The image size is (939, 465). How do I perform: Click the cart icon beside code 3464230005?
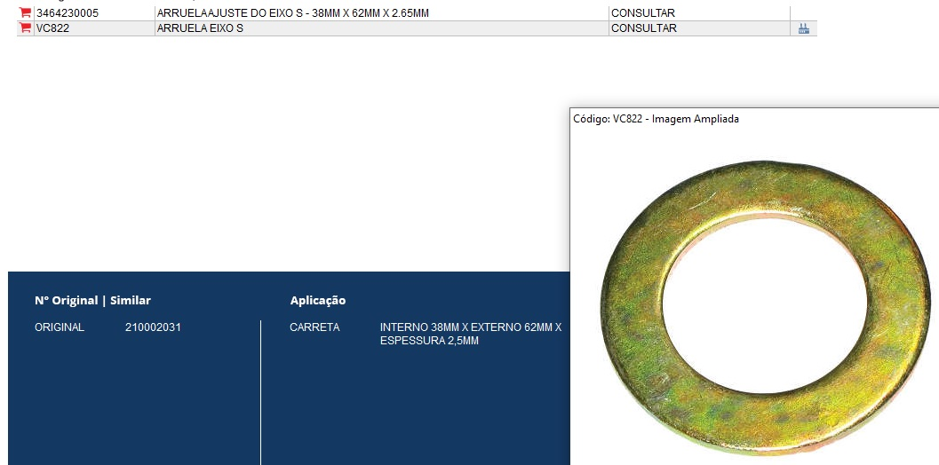[25, 13]
